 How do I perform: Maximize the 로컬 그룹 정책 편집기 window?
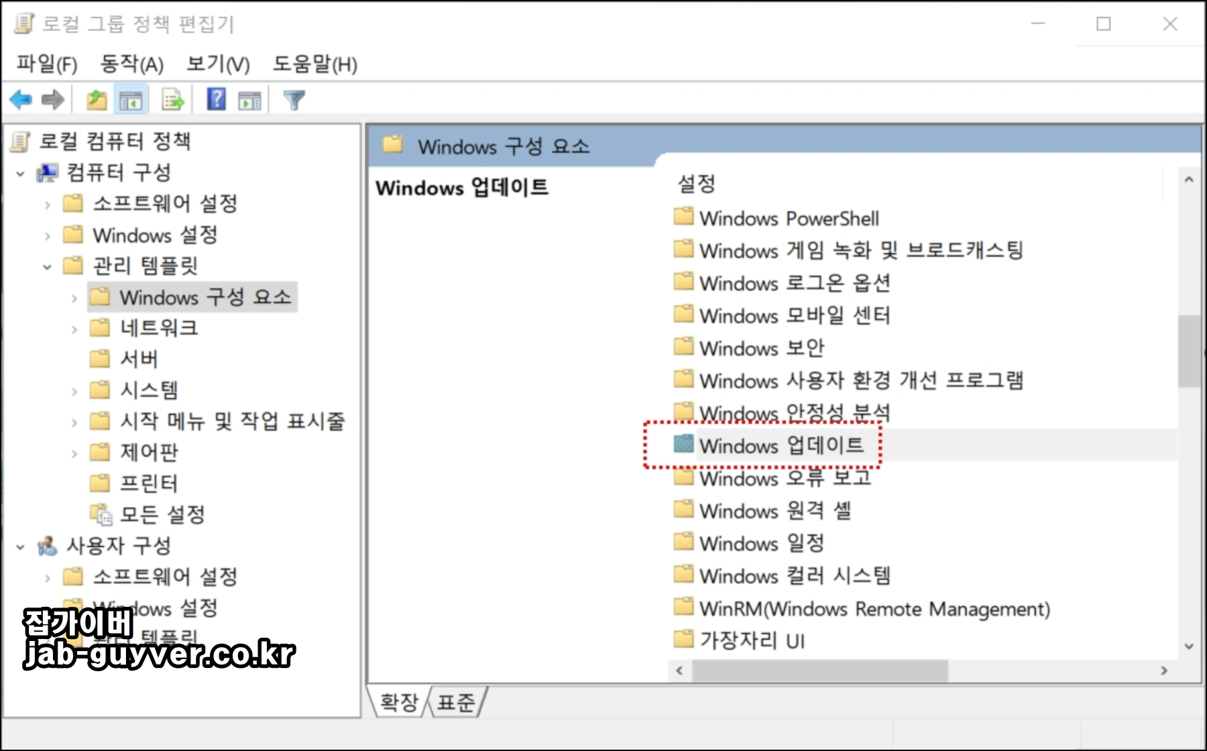coord(1104,24)
